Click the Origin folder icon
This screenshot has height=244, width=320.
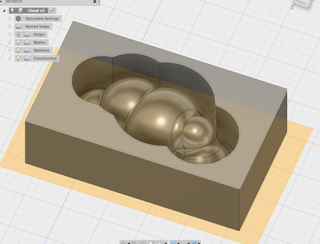26,35
